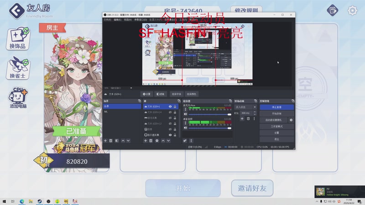Click 启动虚拟摄像机 button
This screenshot has width=365, height=205.
point(273,120)
